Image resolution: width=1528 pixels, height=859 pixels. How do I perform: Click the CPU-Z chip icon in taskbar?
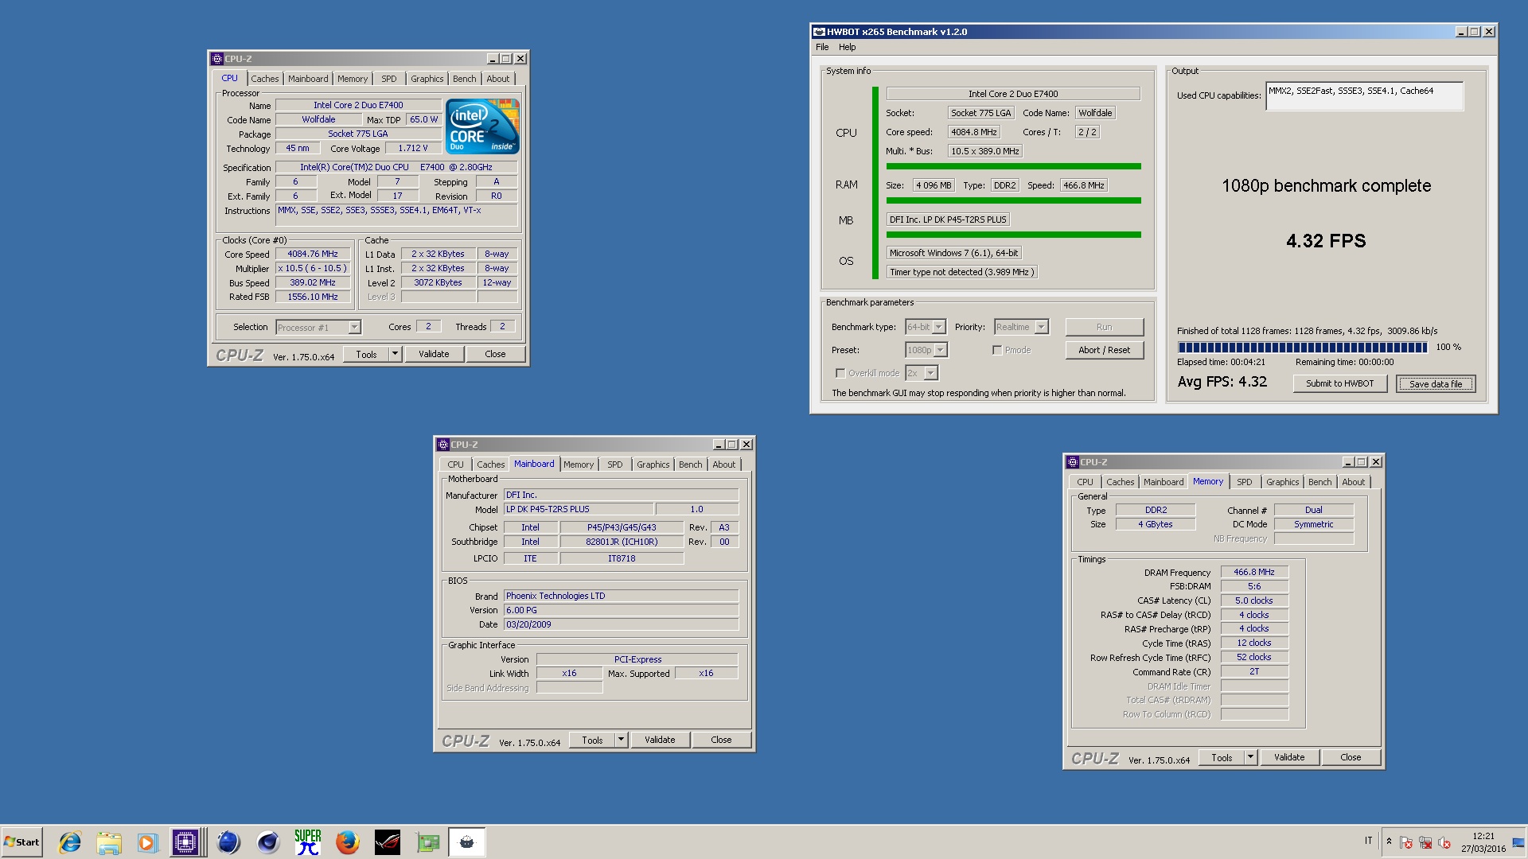185,842
